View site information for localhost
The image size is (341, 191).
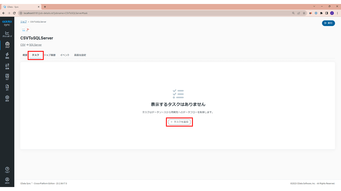(21, 13)
